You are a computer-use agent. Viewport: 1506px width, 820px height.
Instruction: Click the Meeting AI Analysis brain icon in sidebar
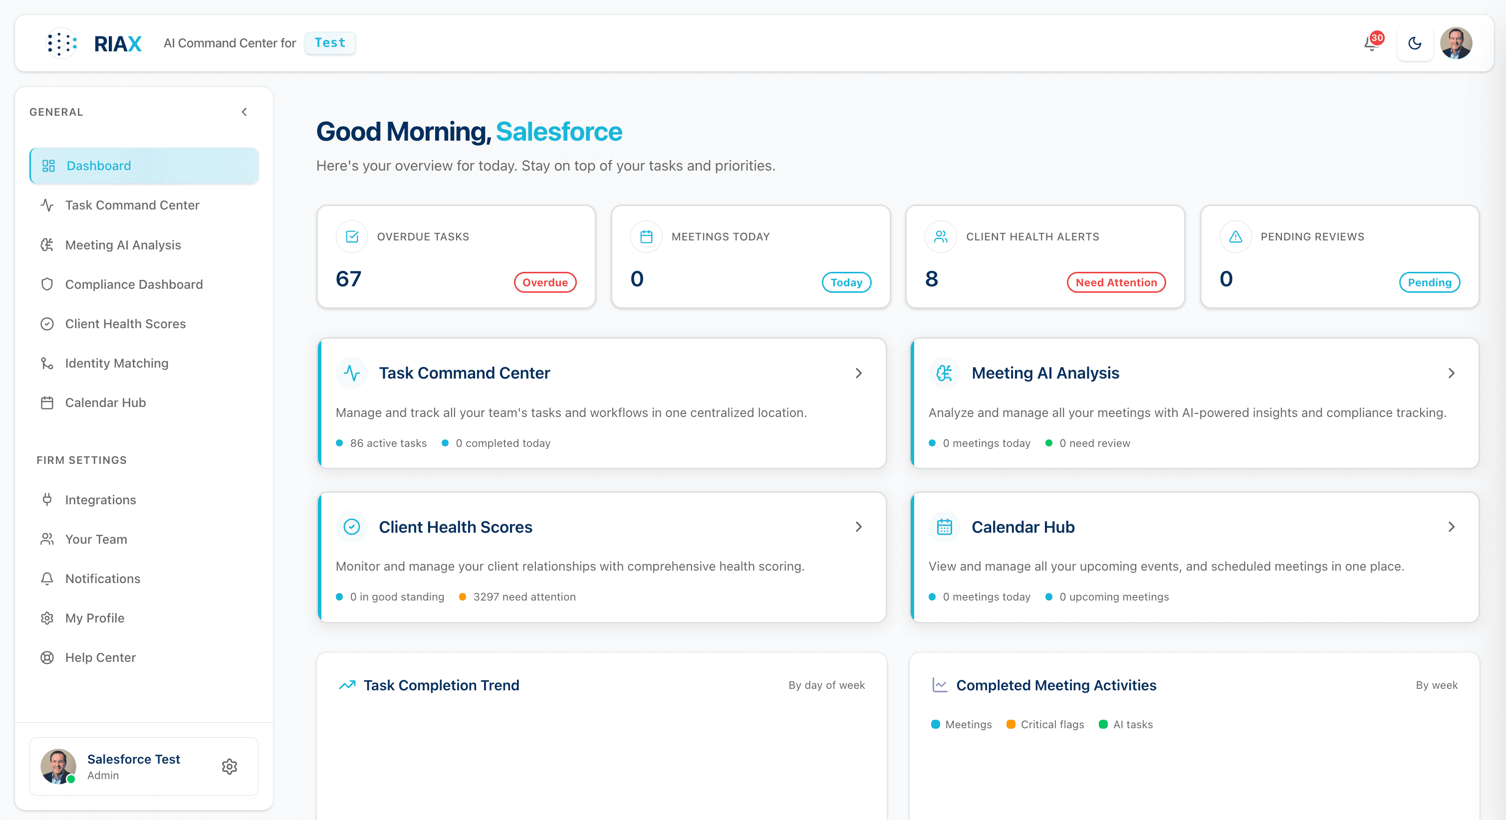pos(47,245)
